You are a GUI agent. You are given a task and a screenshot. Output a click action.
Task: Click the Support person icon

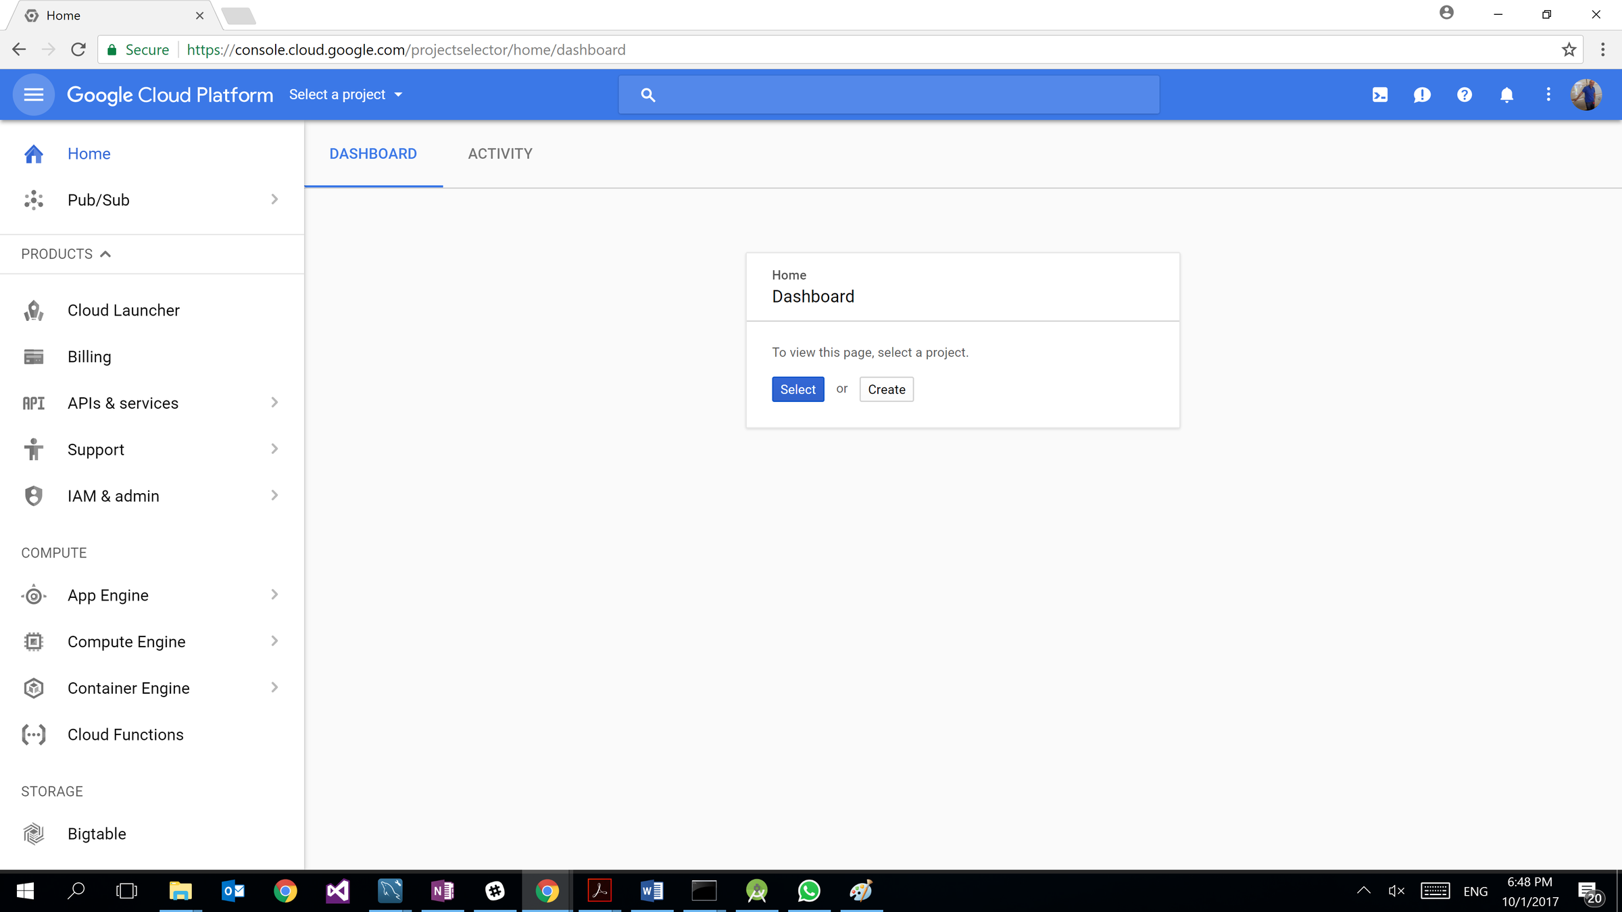click(34, 449)
